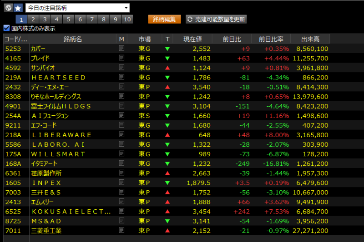Open memo icon for LABORO.AI row
Viewport: 364px width, 242px height.
pyautogui.click(x=121, y=144)
